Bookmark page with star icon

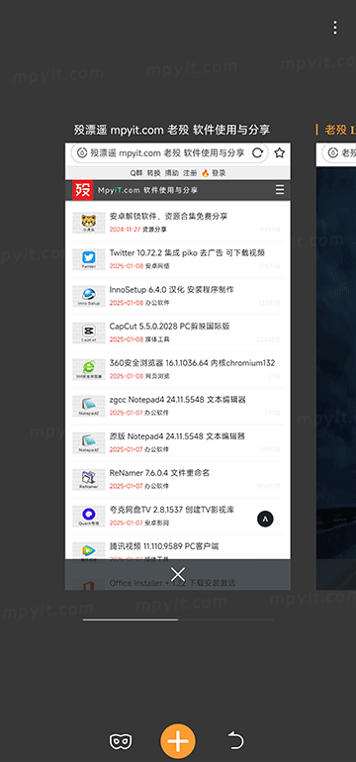(x=279, y=153)
